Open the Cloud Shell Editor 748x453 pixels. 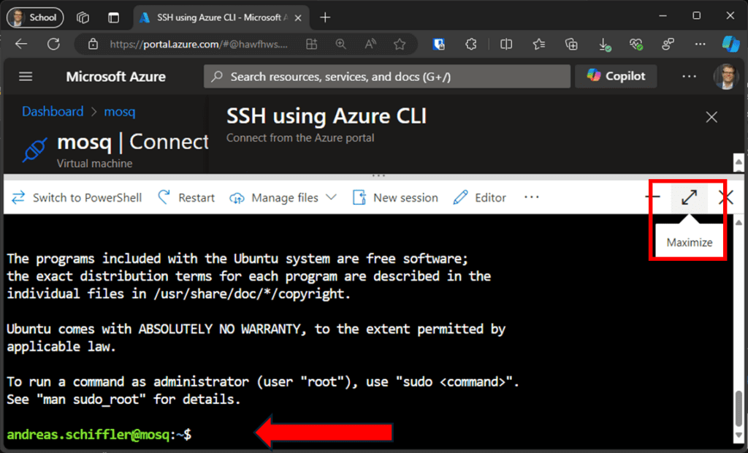tap(480, 197)
